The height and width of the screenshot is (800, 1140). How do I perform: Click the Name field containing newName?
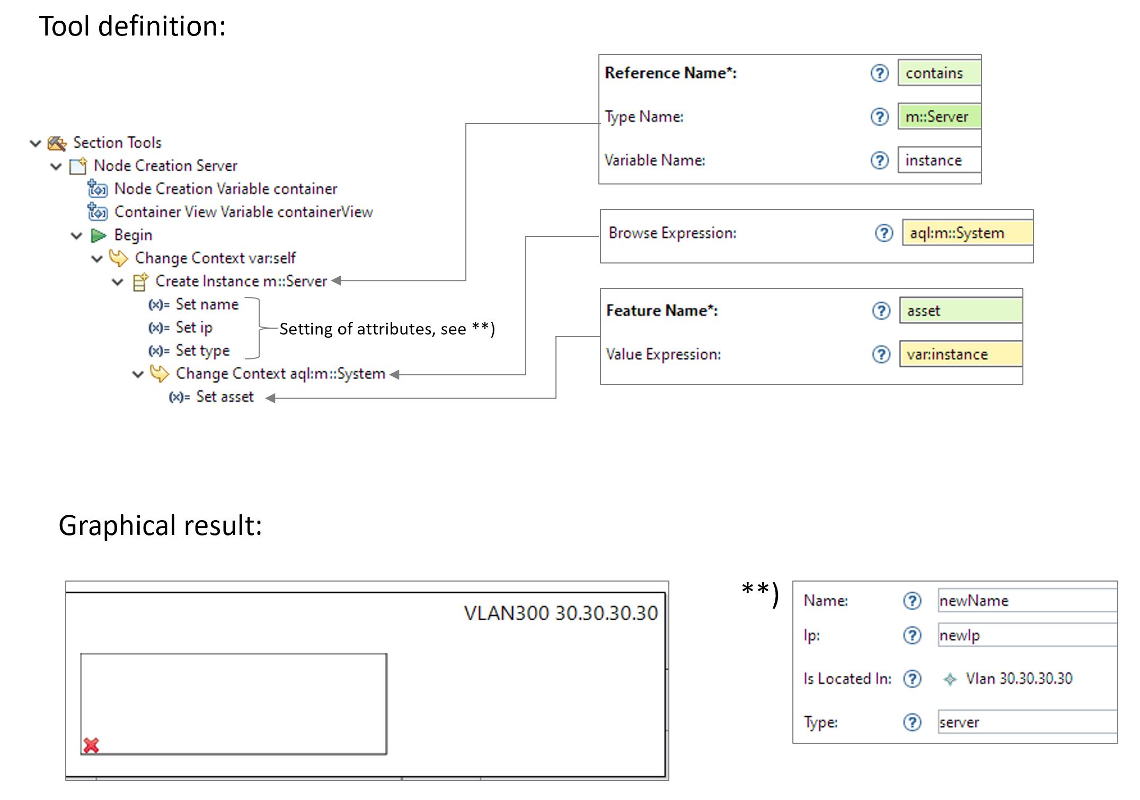1026,601
